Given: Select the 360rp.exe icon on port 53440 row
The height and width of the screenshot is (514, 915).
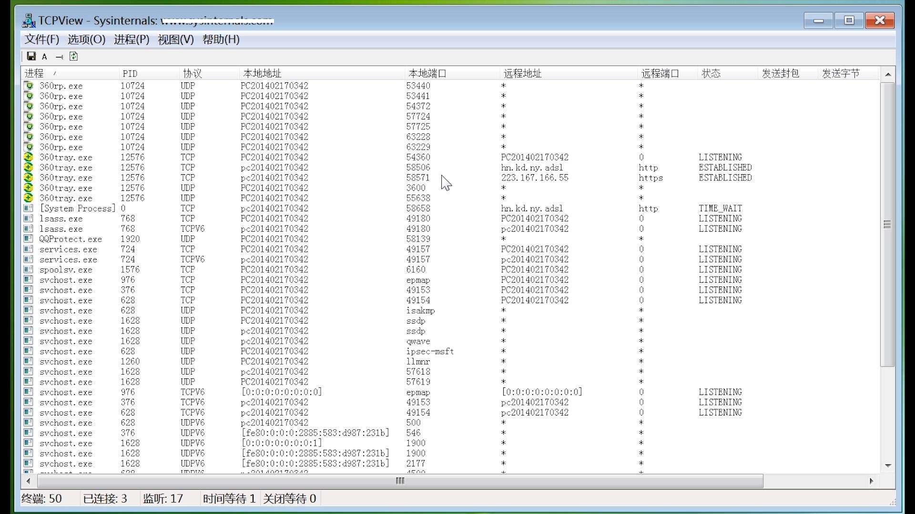Looking at the screenshot, I should pos(29,86).
